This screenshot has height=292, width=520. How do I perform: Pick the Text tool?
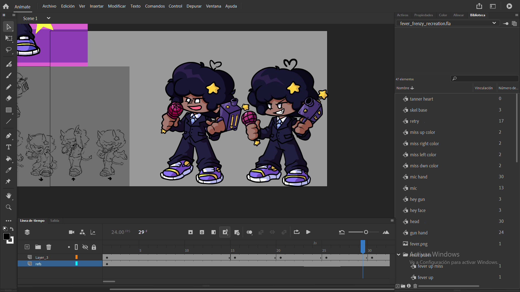click(x=8, y=147)
